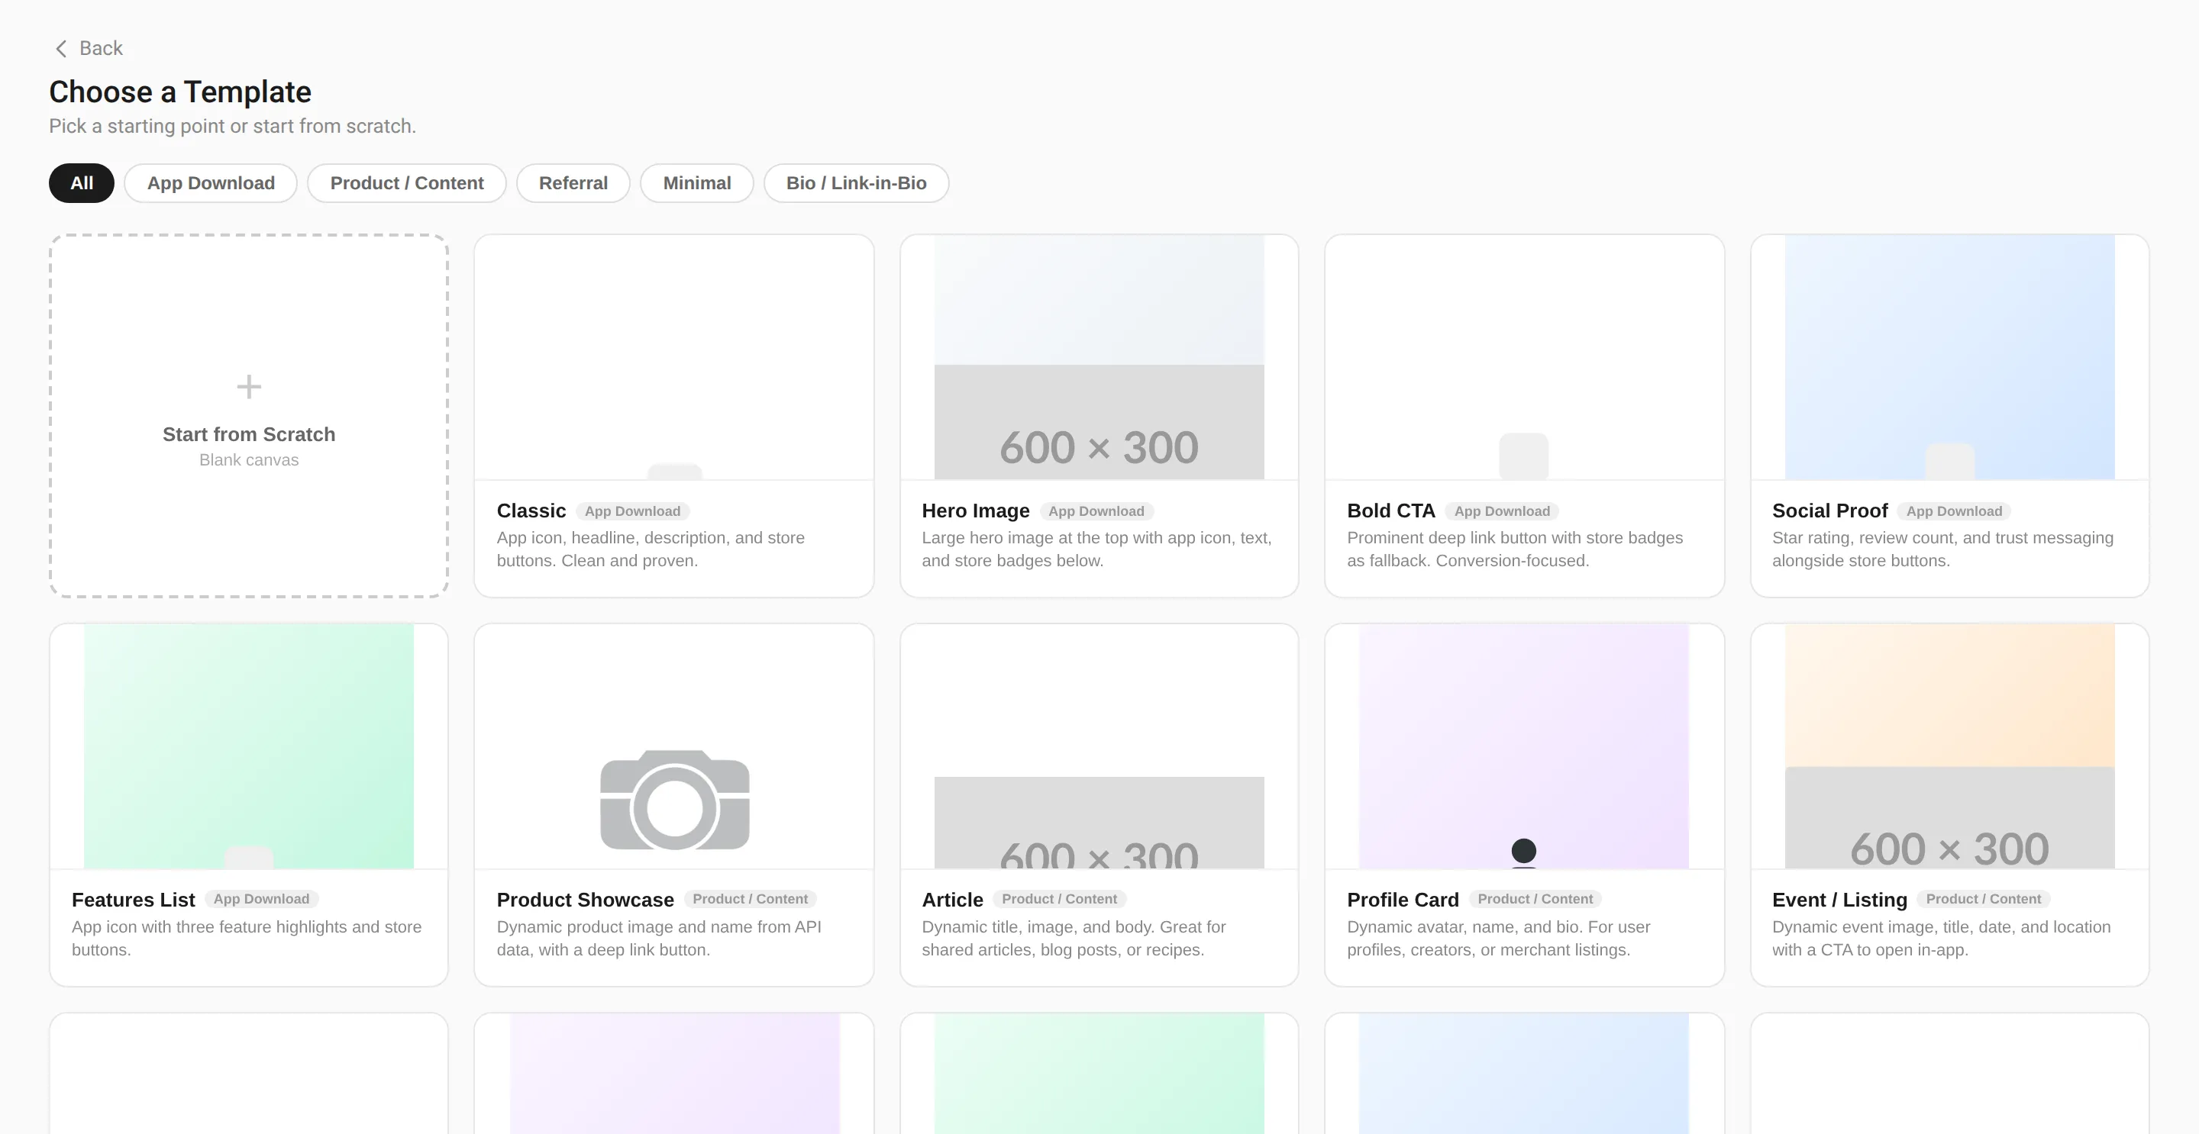Image resolution: width=2199 pixels, height=1134 pixels.
Task: Switch to the Product / Content category
Action: click(x=407, y=182)
